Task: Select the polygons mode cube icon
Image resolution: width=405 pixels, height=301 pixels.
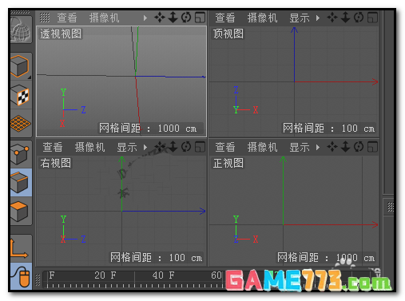Action: tap(21, 212)
